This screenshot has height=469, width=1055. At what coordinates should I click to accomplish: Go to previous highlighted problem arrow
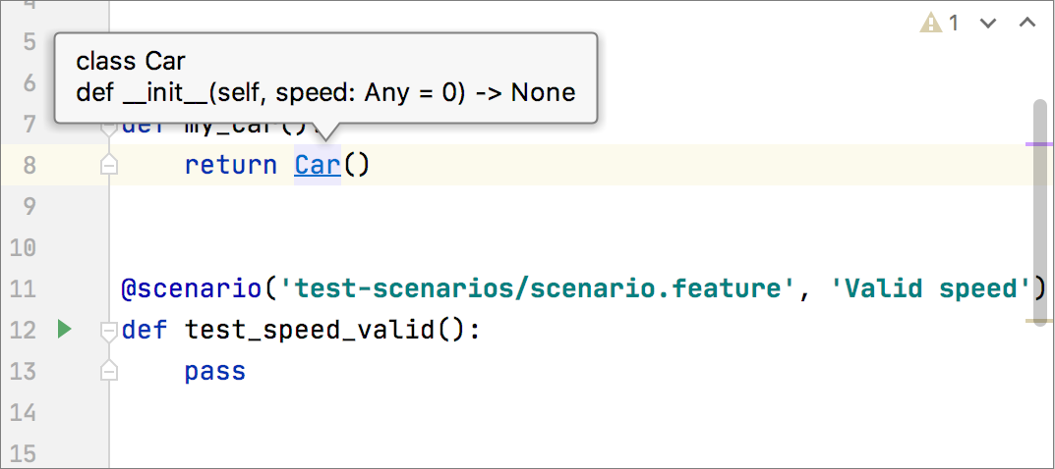coord(1026,23)
